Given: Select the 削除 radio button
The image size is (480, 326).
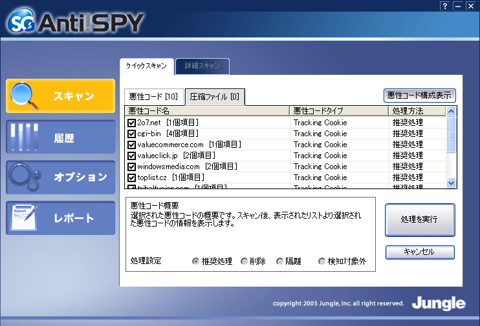Looking at the screenshot, I should point(244,261).
